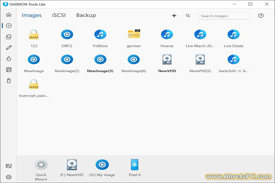Screen dimensions: 275x183
Task: Select the Low Estate audio image
Action: (233, 34)
